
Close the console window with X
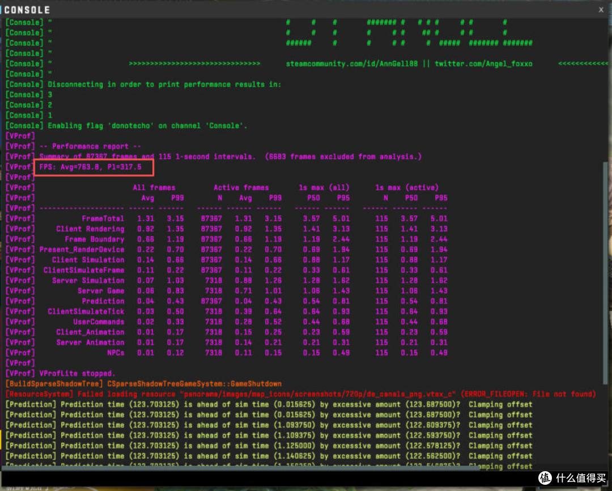click(601, 10)
